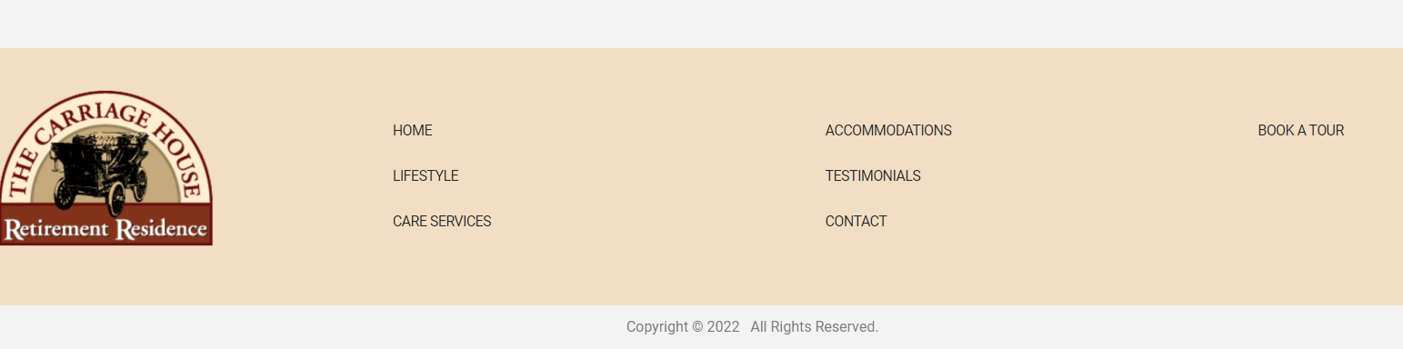The height and width of the screenshot is (349, 1403).
Task: Click the word TOUR in footer menu
Action: (1326, 131)
